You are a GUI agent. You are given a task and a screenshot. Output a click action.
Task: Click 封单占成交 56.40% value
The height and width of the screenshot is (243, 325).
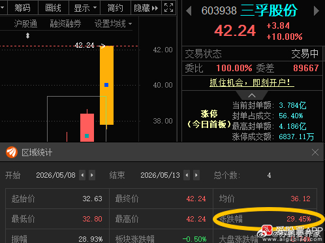pos(291,116)
